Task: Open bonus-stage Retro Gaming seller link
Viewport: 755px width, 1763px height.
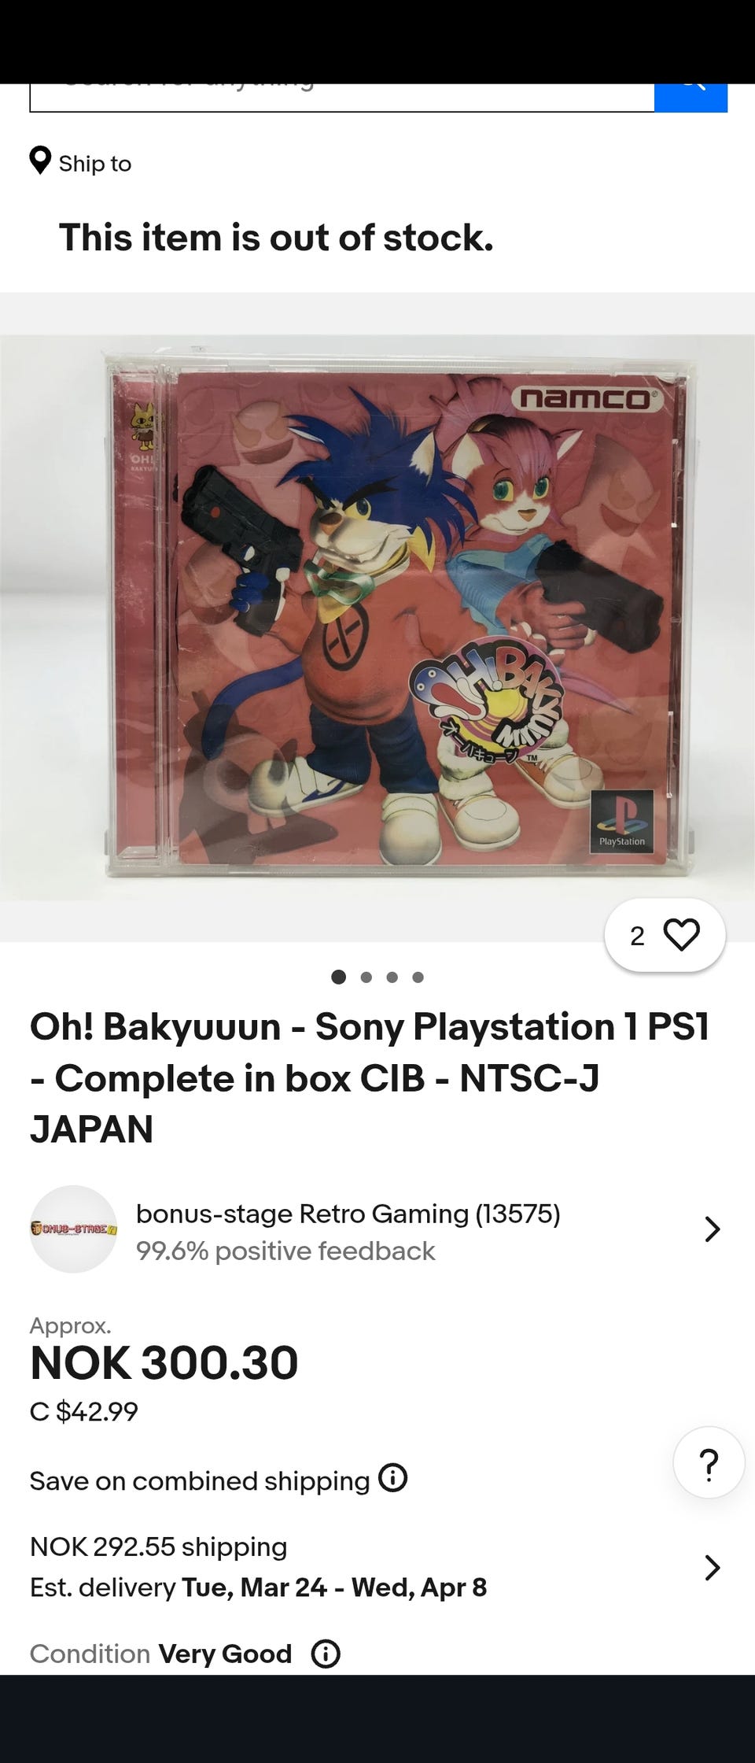Action: (x=348, y=1214)
